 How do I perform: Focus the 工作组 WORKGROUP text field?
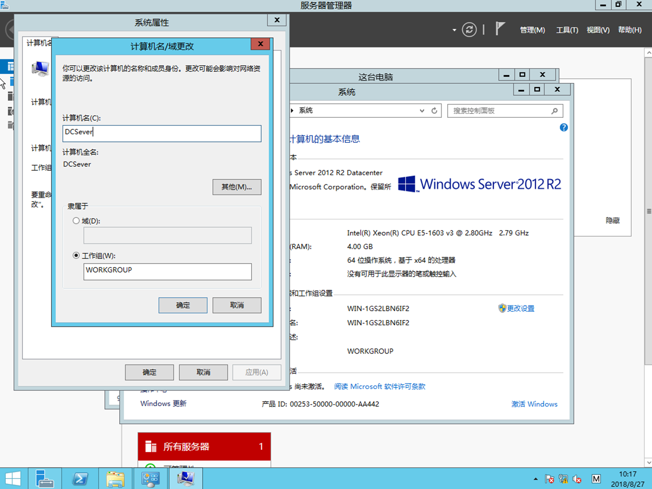[167, 272]
